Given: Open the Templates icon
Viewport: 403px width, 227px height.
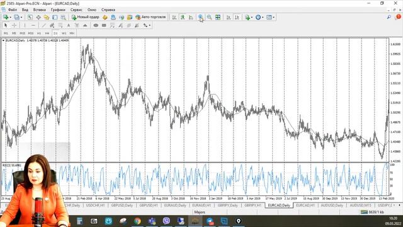Looking at the screenshot, I should pos(269,17).
